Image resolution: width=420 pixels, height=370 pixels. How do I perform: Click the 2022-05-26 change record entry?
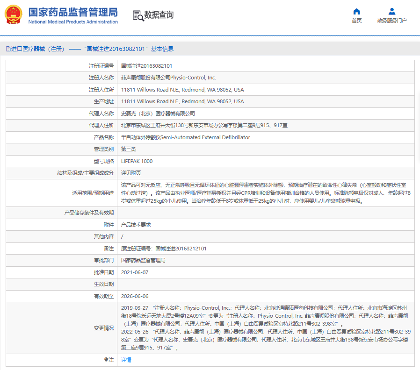point(266,340)
